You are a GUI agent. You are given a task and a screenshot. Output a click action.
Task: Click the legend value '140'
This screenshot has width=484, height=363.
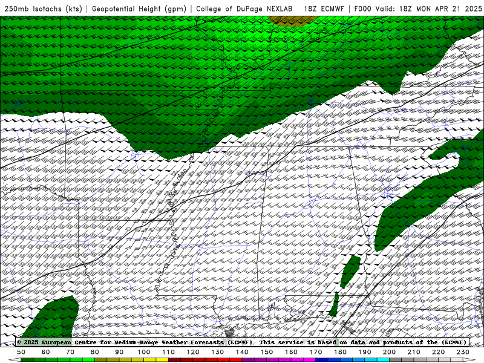[x=242, y=352]
